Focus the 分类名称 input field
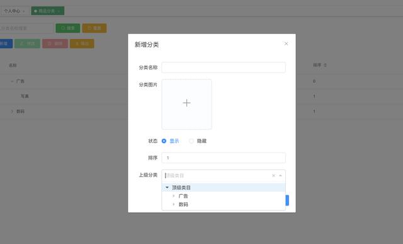Viewport: 403px width, 244px height. click(224, 67)
